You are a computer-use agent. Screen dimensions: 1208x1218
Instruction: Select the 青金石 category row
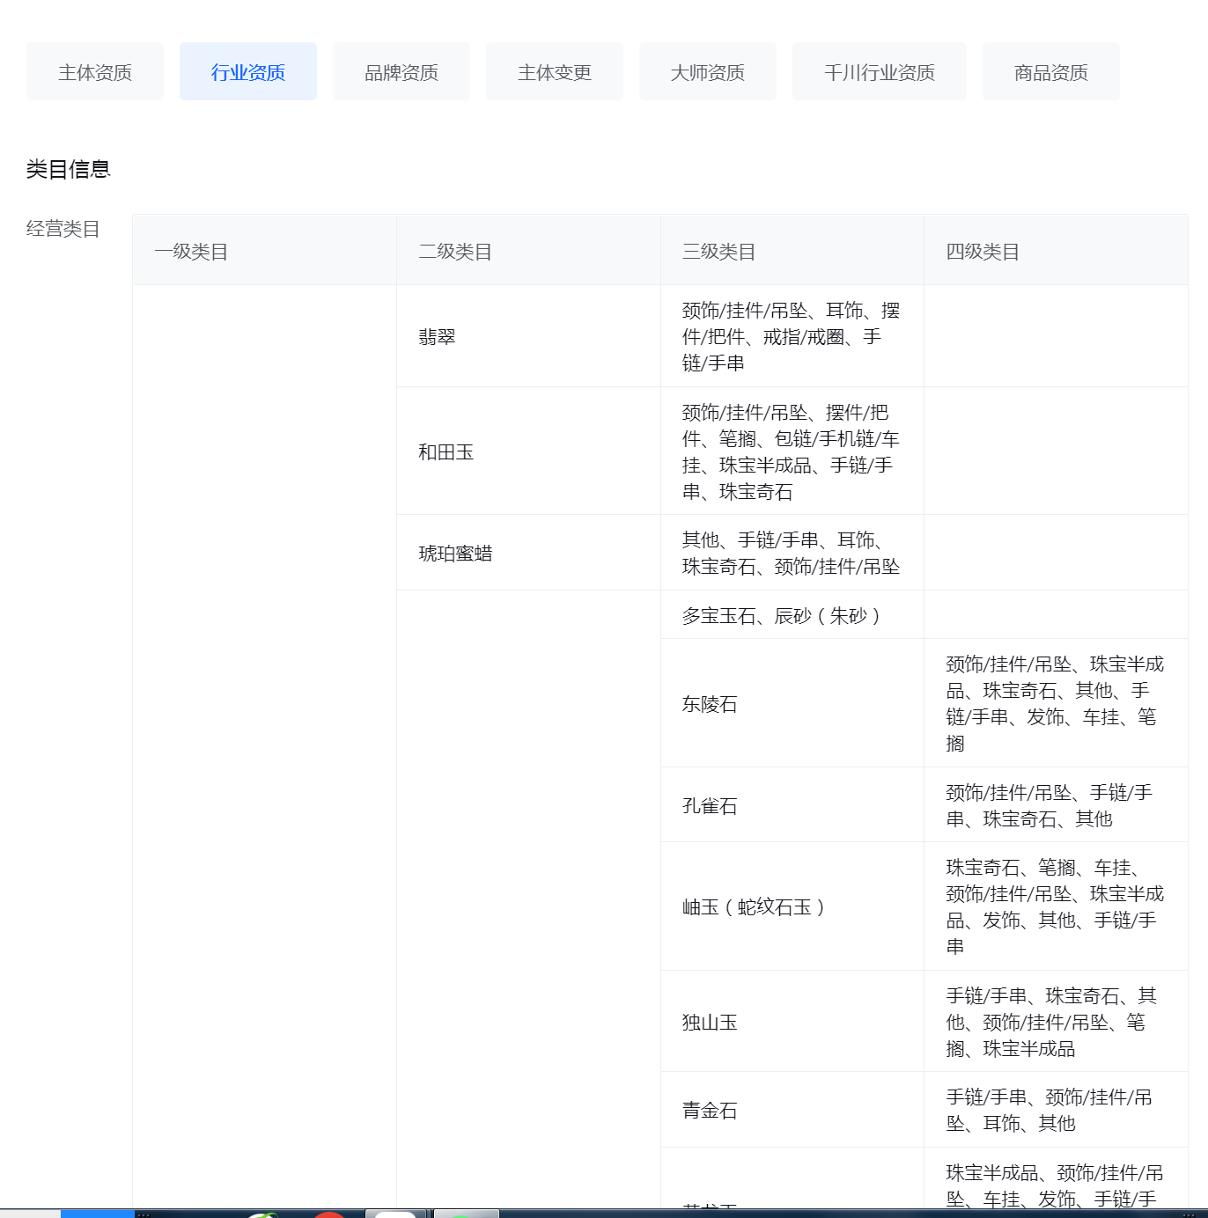tap(710, 1111)
